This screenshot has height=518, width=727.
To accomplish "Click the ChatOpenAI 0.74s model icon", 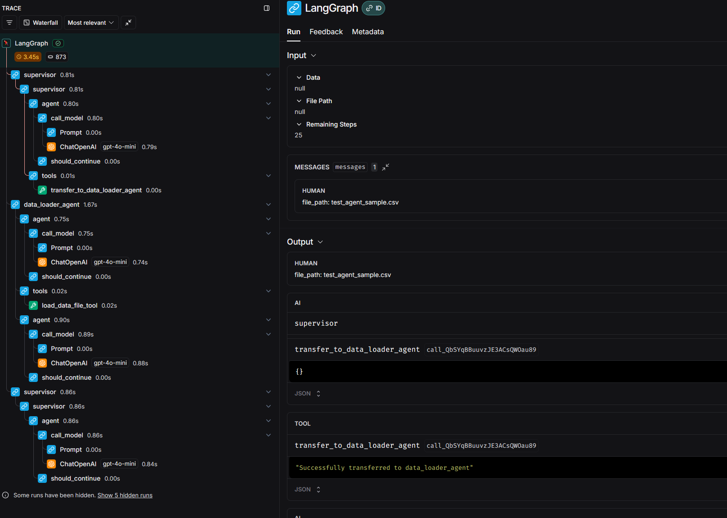I will pyautogui.click(x=42, y=262).
